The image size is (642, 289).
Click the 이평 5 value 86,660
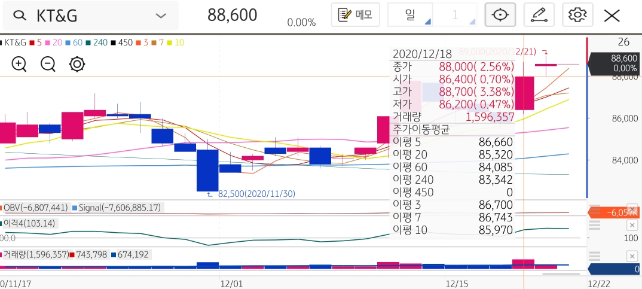click(x=496, y=142)
